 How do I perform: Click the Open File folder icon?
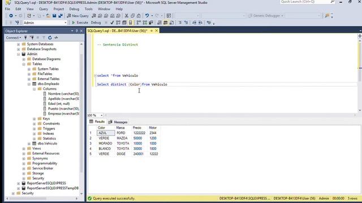tap(48, 16)
